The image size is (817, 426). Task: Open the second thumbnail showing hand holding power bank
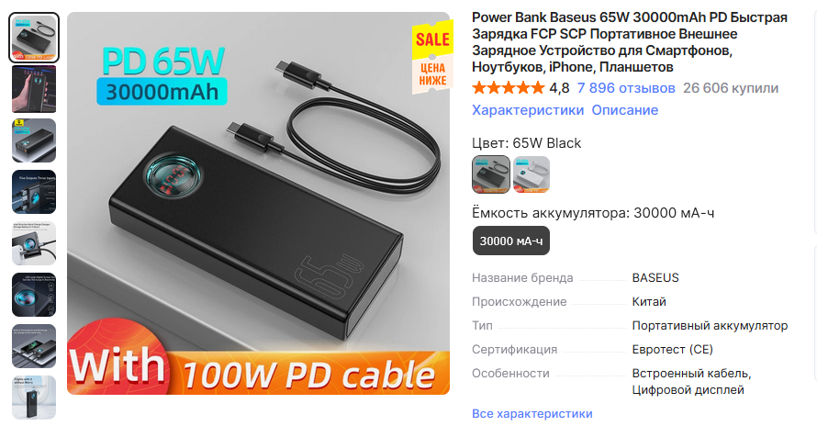34,89
